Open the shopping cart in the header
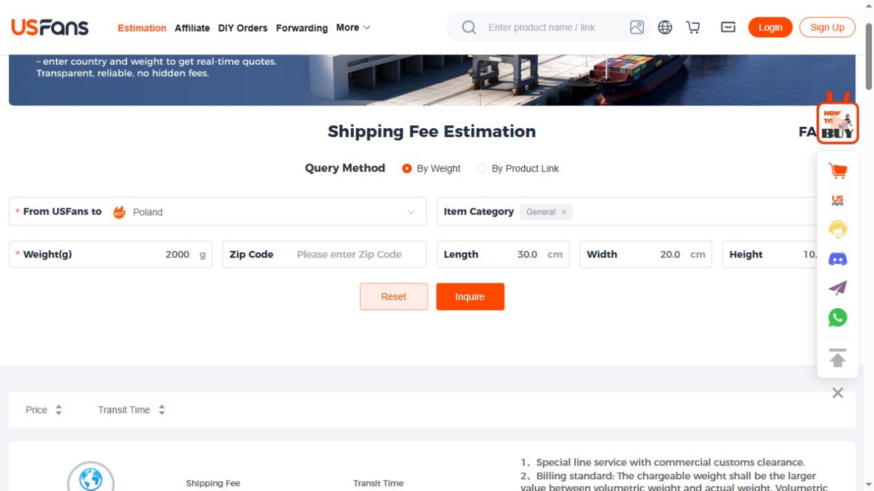The width and height of the screenshot is (874, 491). (693, 28)
